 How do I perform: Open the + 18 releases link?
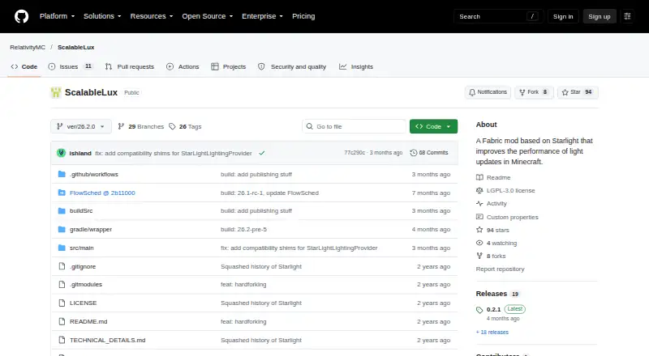tap(492, 332)
